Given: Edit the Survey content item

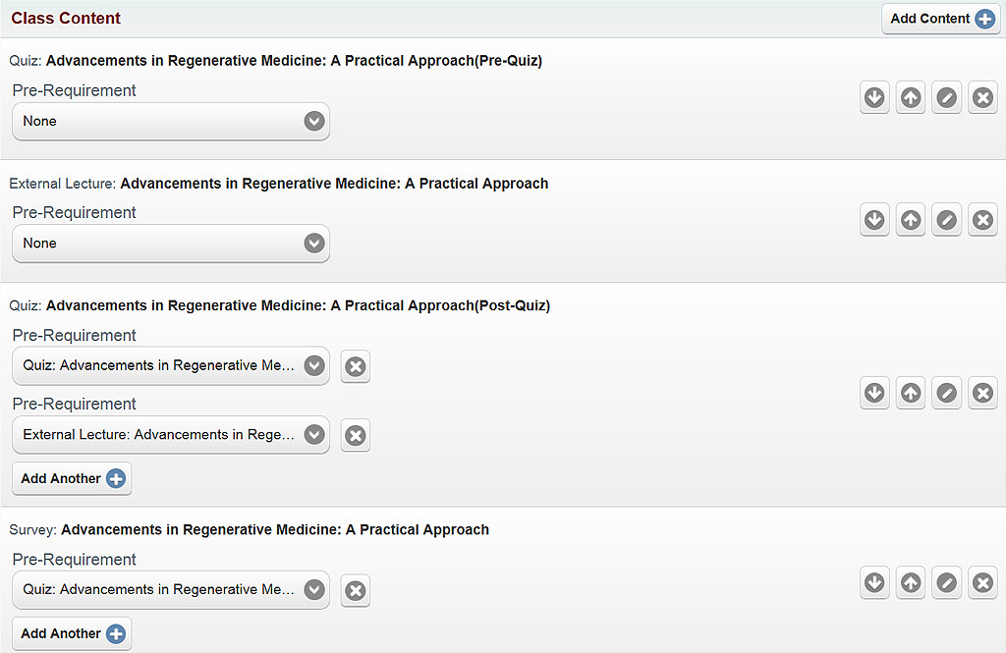Looking at the screenshot, I should pyautogui.click(x=946, y=582).
